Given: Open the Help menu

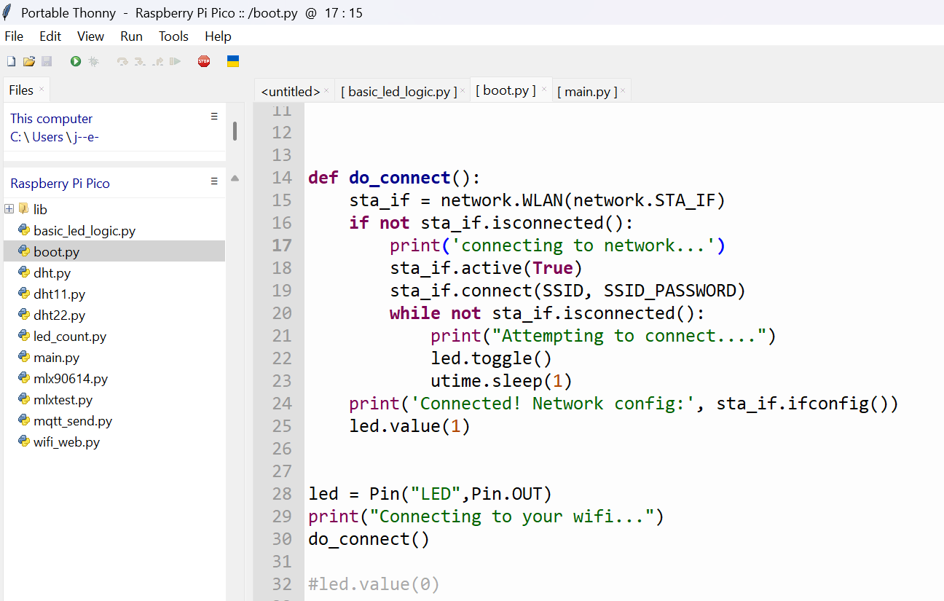Looking at the screenshot, I should pos(218,36).
